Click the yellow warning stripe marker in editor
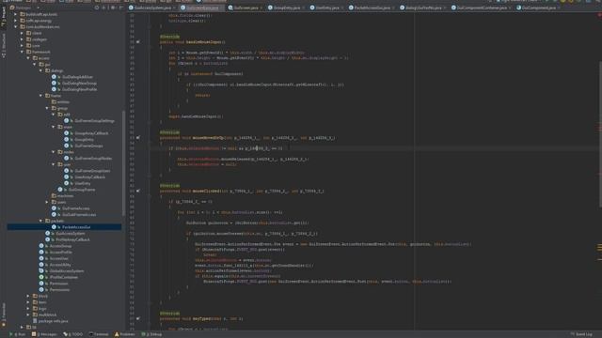The height and width of the screenshot is (338, 602). pos(599,248)
